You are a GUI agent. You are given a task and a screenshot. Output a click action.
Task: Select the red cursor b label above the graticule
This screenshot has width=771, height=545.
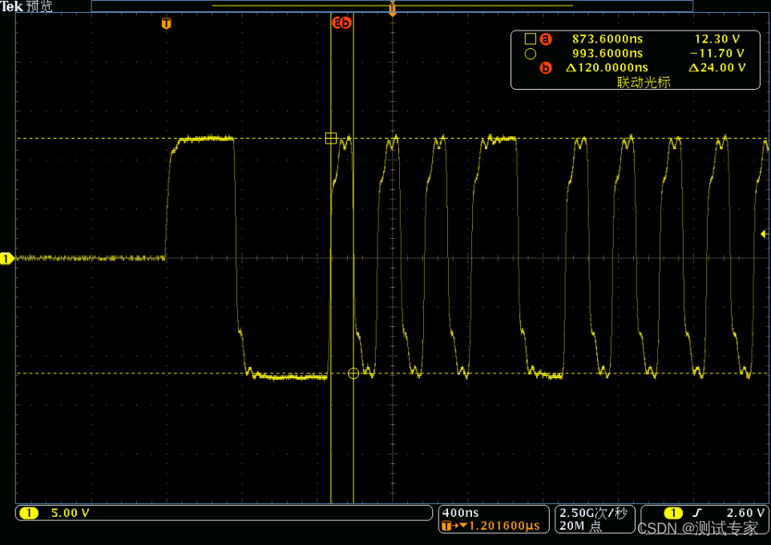click(x=346, y=22)
